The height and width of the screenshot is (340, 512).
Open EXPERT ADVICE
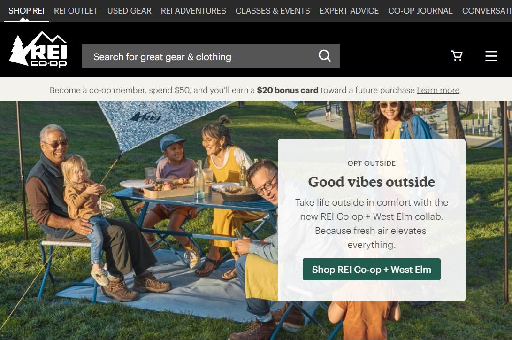349,11
